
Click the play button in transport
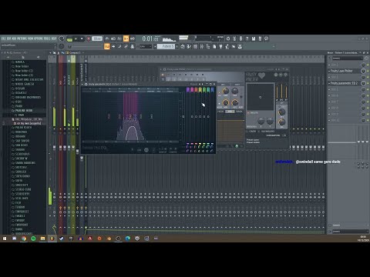tap(76, 39)
